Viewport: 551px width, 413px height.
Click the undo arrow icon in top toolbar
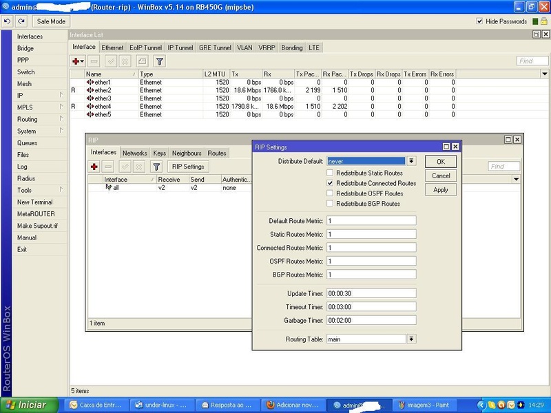8,21
